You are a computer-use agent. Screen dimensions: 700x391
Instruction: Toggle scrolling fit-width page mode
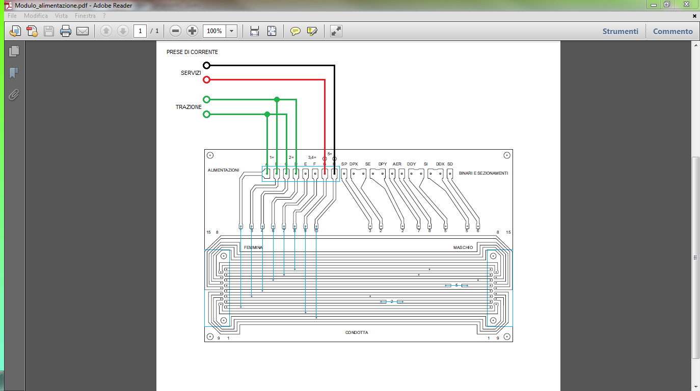click(x=255, y=31)
